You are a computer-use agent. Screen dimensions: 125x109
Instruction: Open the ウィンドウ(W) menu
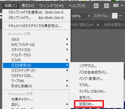click(x=51, y=6)
